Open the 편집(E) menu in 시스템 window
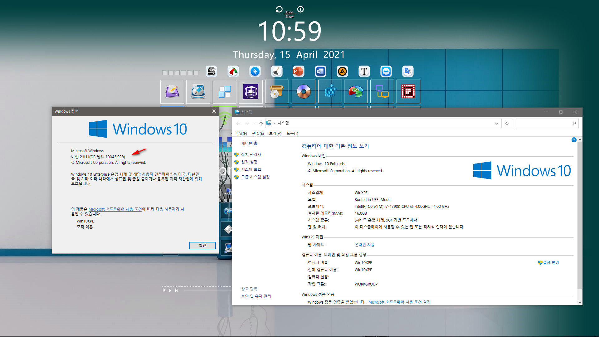 258,133
